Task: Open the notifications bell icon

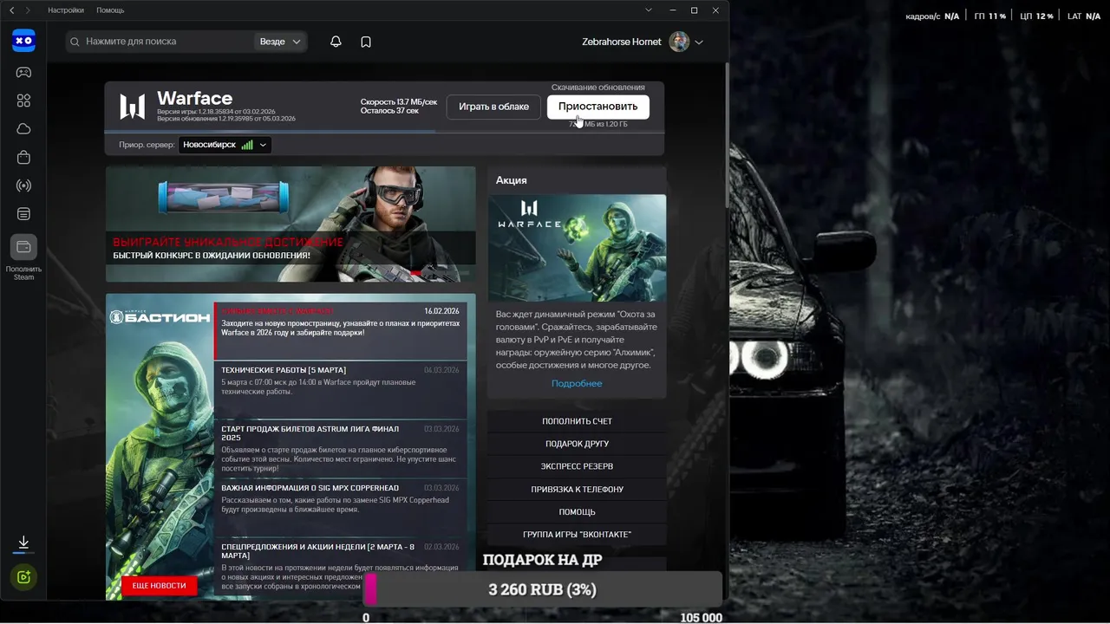Action: pos(336,42)
